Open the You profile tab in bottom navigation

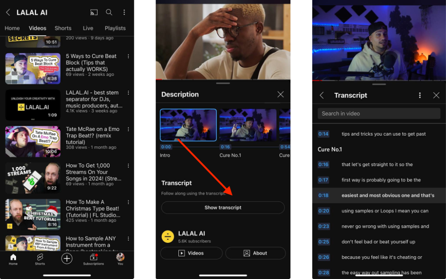(x=120, y=259)
